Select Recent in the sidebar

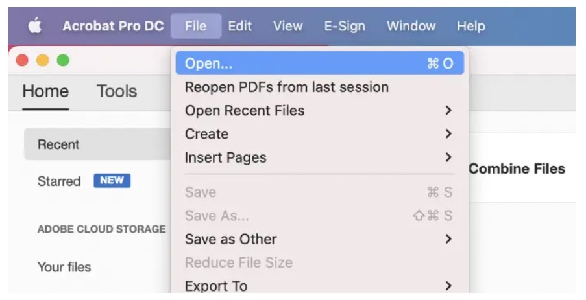pyautogui.click(x=97, y=144)
